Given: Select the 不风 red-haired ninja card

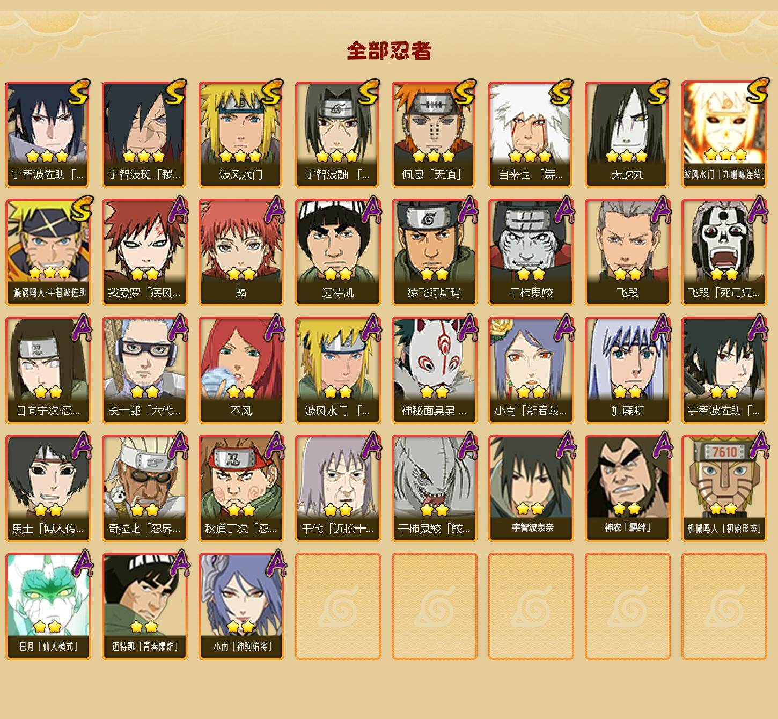Looking at the screenshot, I should [241, 370].
